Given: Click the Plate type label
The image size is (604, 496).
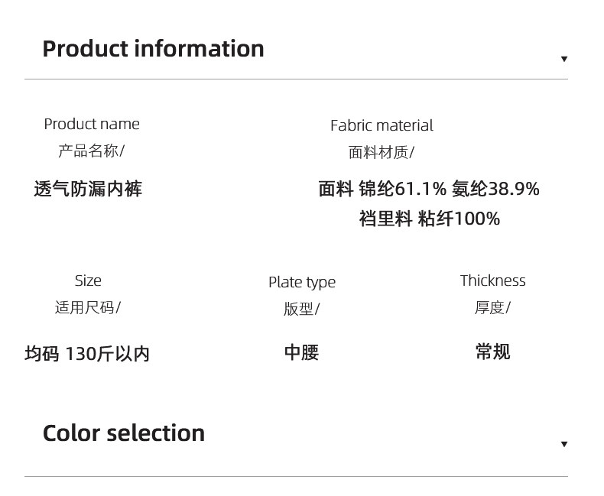Looking at the screenshot, I should (302, 282).
